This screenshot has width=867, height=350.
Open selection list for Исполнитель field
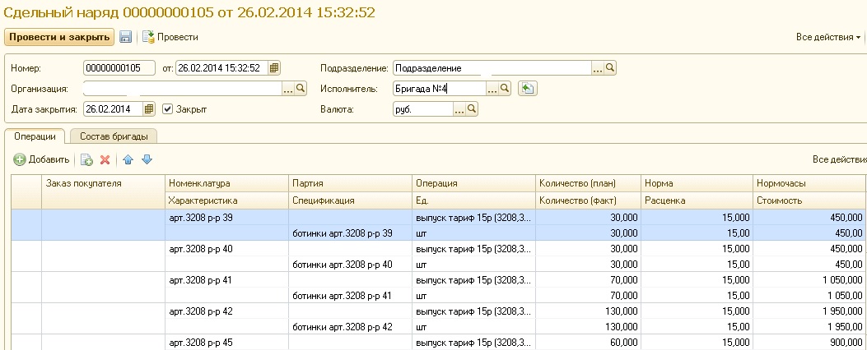point(492,88)
